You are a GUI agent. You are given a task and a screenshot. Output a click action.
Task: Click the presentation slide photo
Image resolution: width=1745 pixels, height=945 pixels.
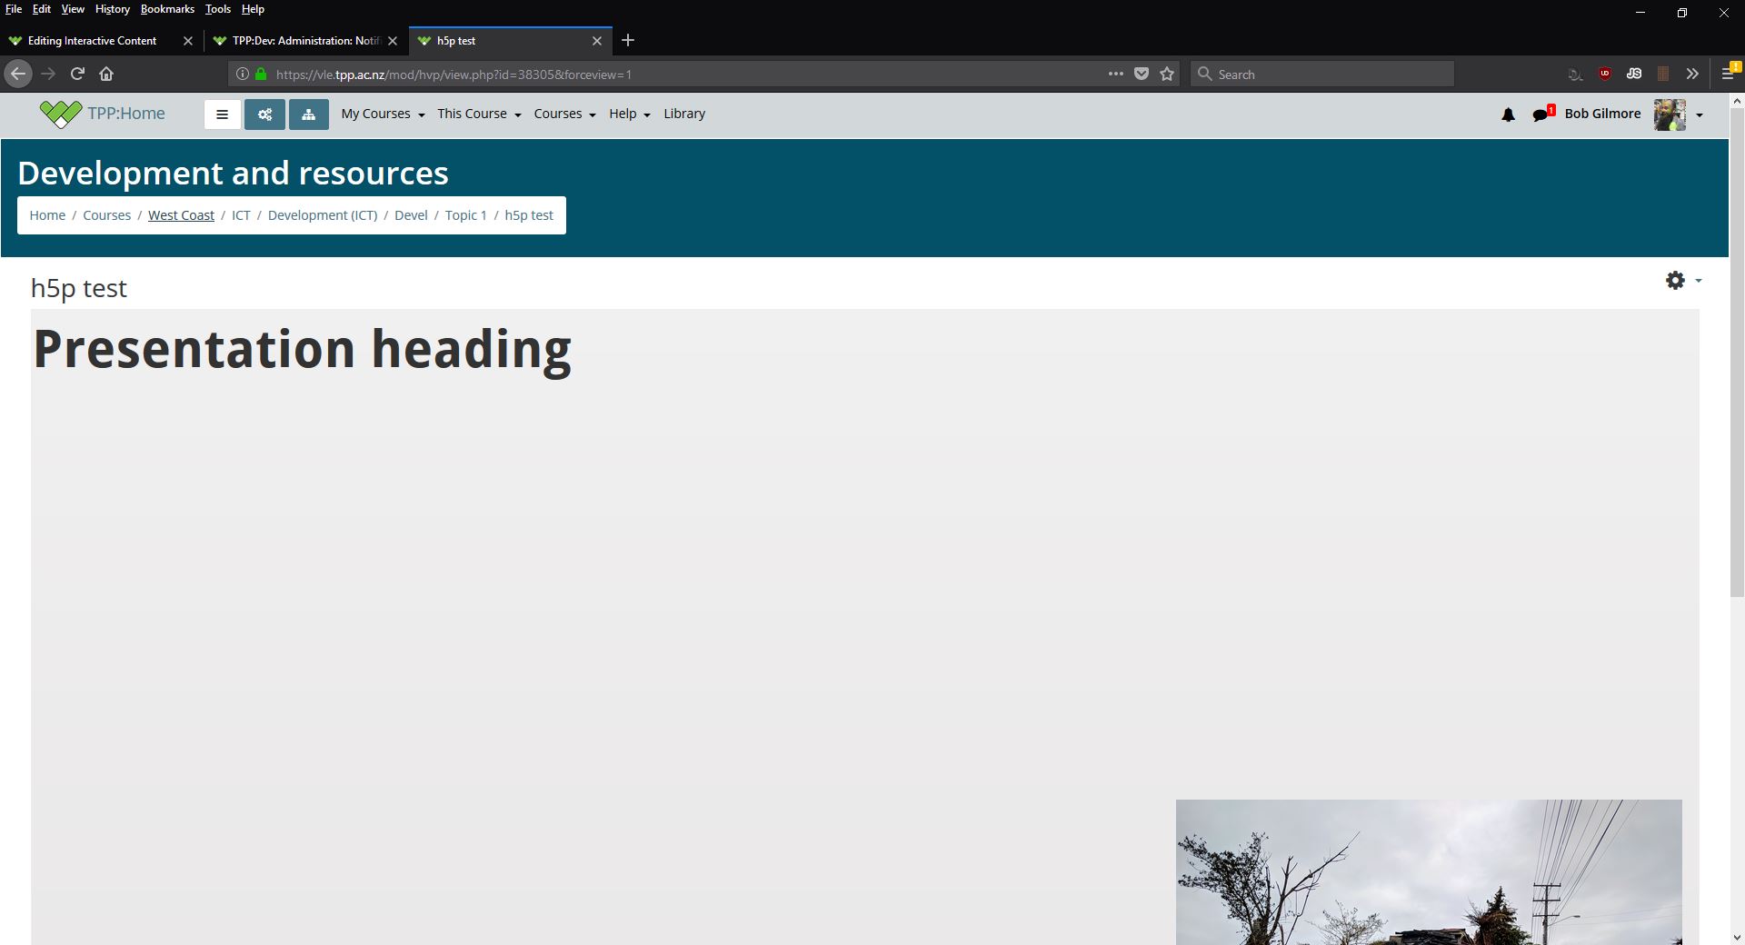(1429, 872)
